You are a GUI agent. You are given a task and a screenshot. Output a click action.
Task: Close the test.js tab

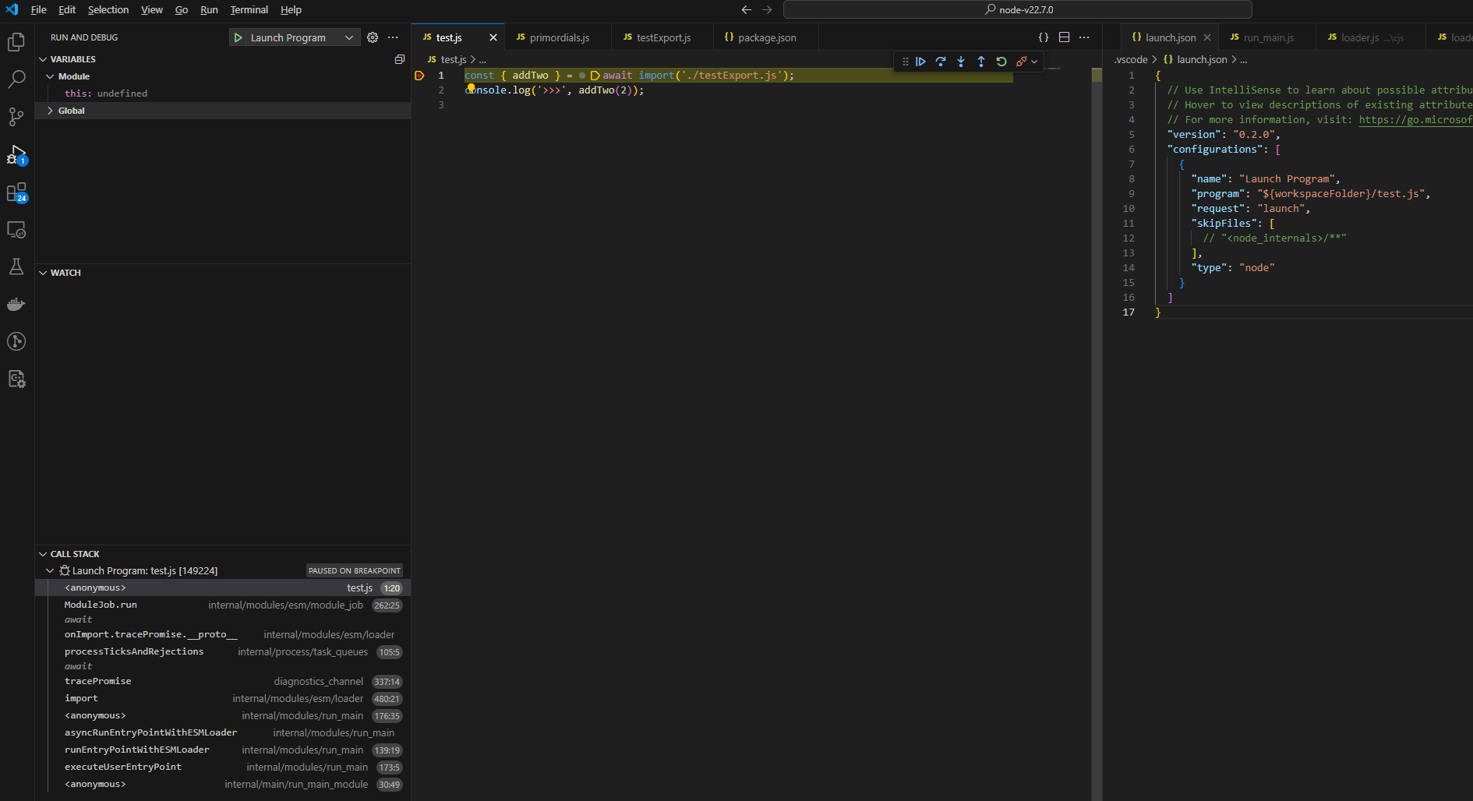(493, 37)
